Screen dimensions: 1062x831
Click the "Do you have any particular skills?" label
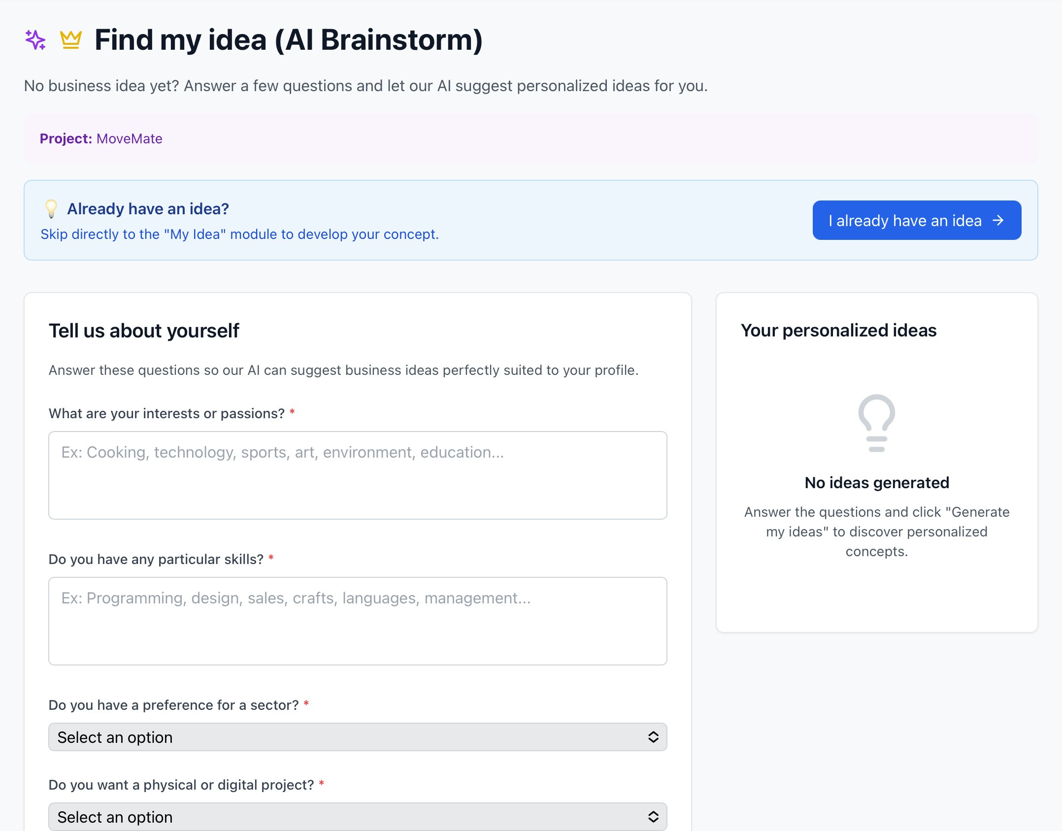(x=156, y=559)
